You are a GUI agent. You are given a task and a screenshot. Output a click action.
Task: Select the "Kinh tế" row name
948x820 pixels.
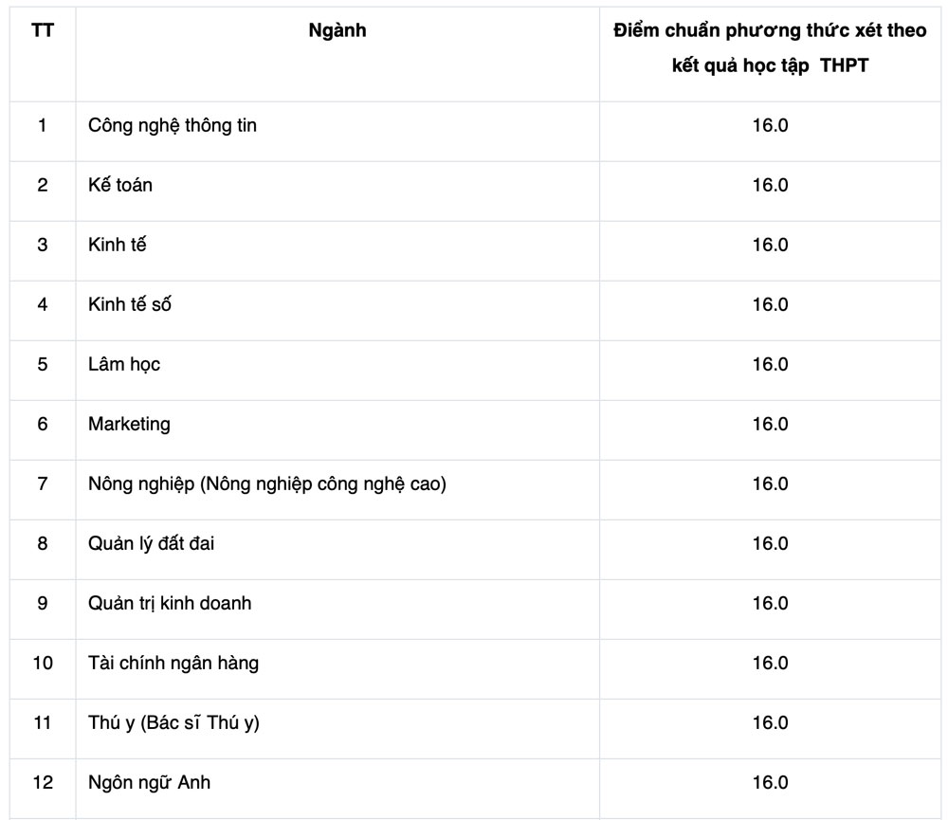pos(118,245)
